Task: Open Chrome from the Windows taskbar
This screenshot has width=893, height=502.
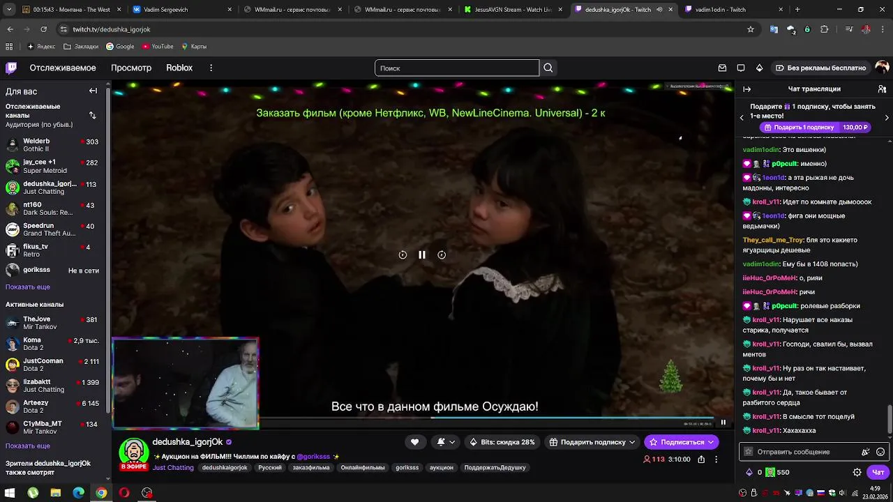Action: pyautogui.click(x=101, y=492)
